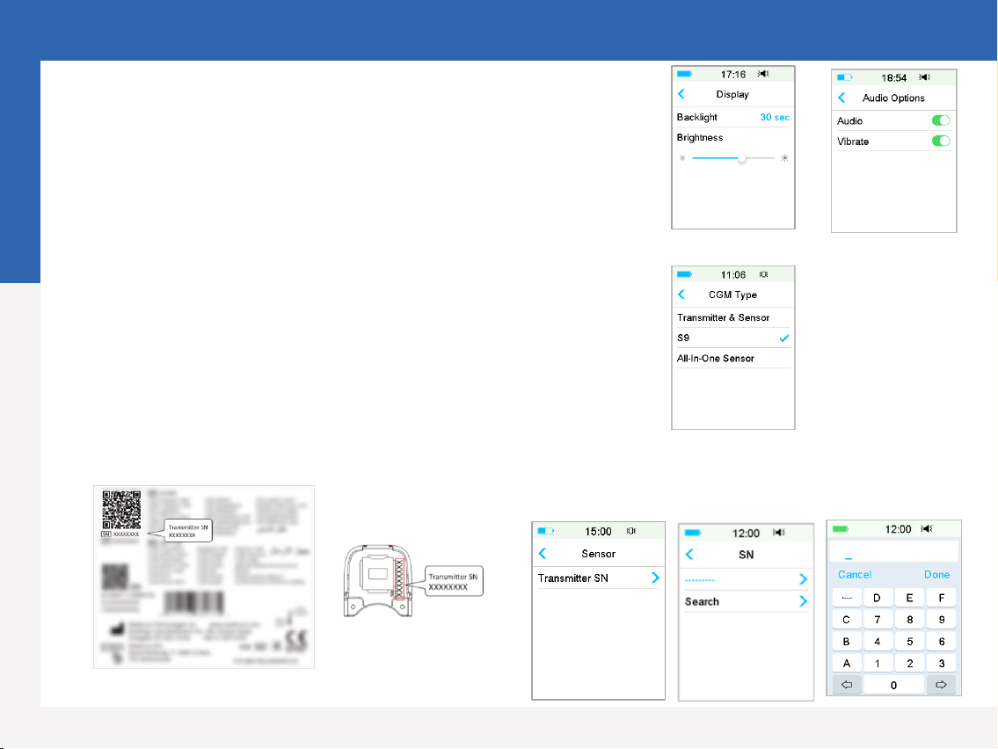Click the blurred transmitter label image
Screen dimensions: 998x749
204,578
